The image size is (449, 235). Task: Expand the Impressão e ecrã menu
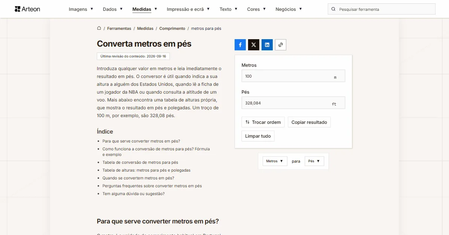click(x=188, y=9)
